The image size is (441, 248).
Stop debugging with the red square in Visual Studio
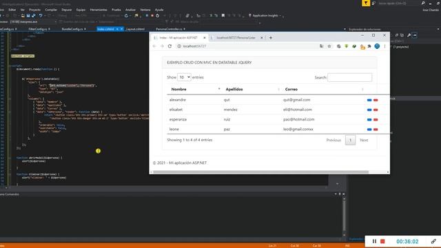tap(152, 15)
